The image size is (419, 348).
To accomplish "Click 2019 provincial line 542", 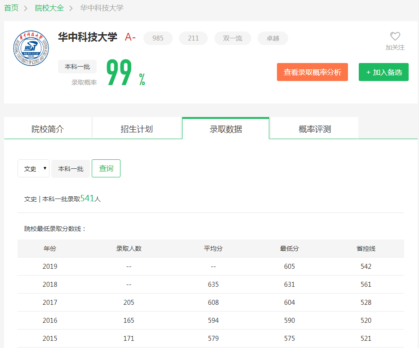I will coord(366,267).
